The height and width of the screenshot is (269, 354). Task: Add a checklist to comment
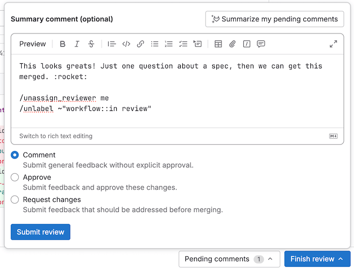pos(183,44)
